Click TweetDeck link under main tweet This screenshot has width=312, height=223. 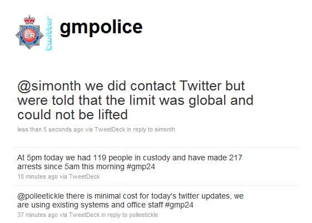tap(110, 129)
